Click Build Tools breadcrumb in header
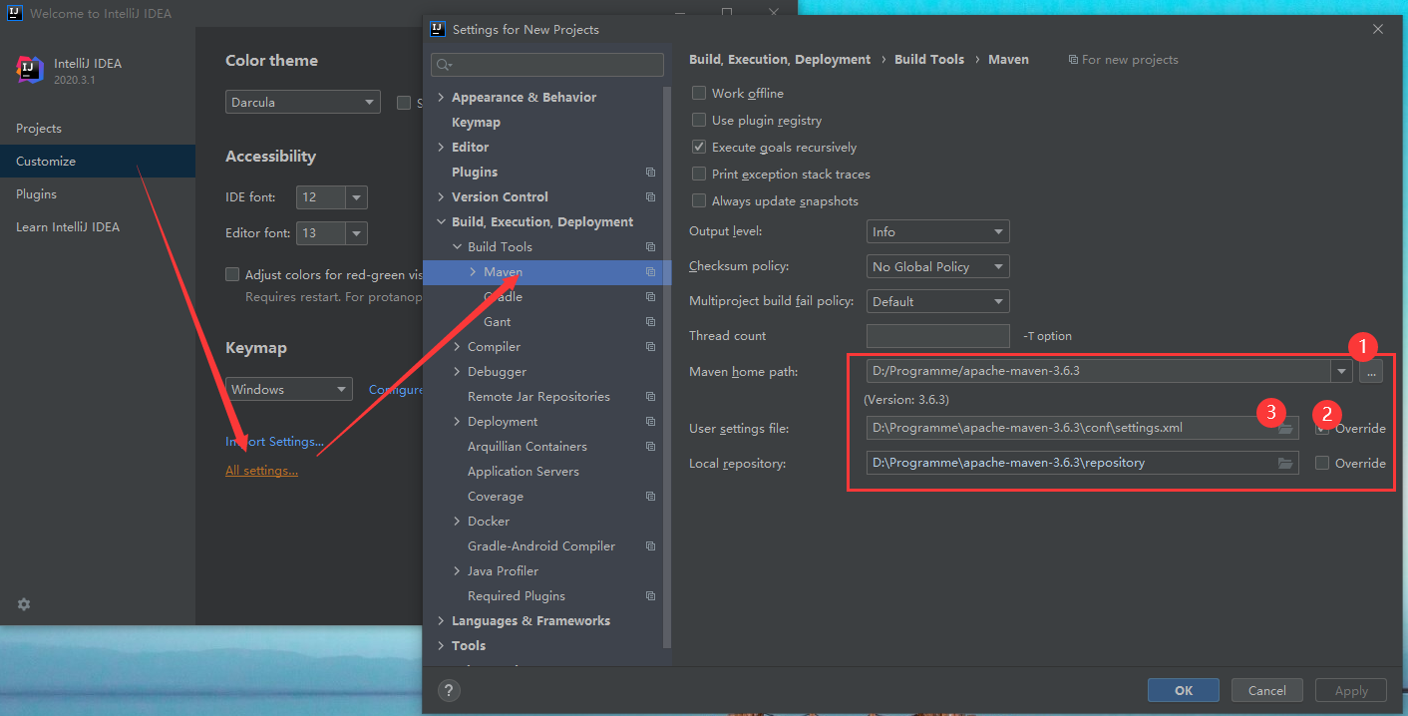The height and width of the screenshot is (716, 1408). point(929,60)
